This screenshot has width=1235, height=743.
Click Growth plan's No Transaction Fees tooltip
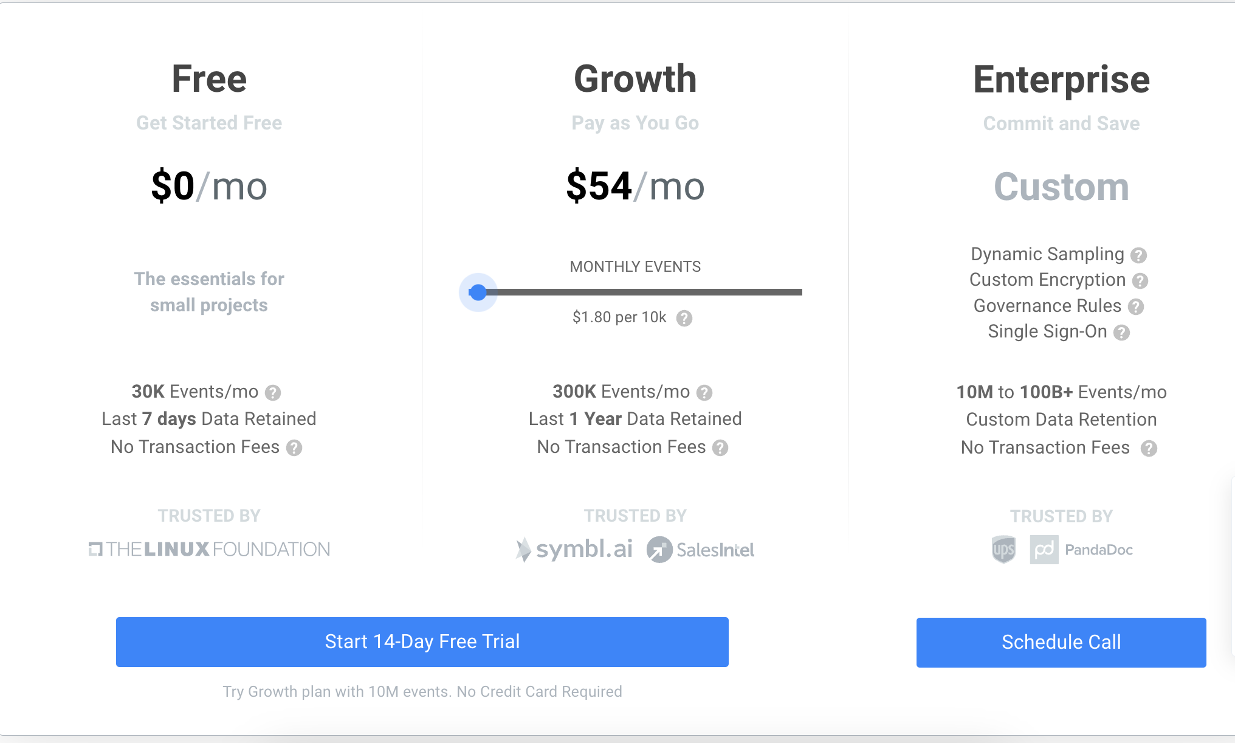pos(720,448)
